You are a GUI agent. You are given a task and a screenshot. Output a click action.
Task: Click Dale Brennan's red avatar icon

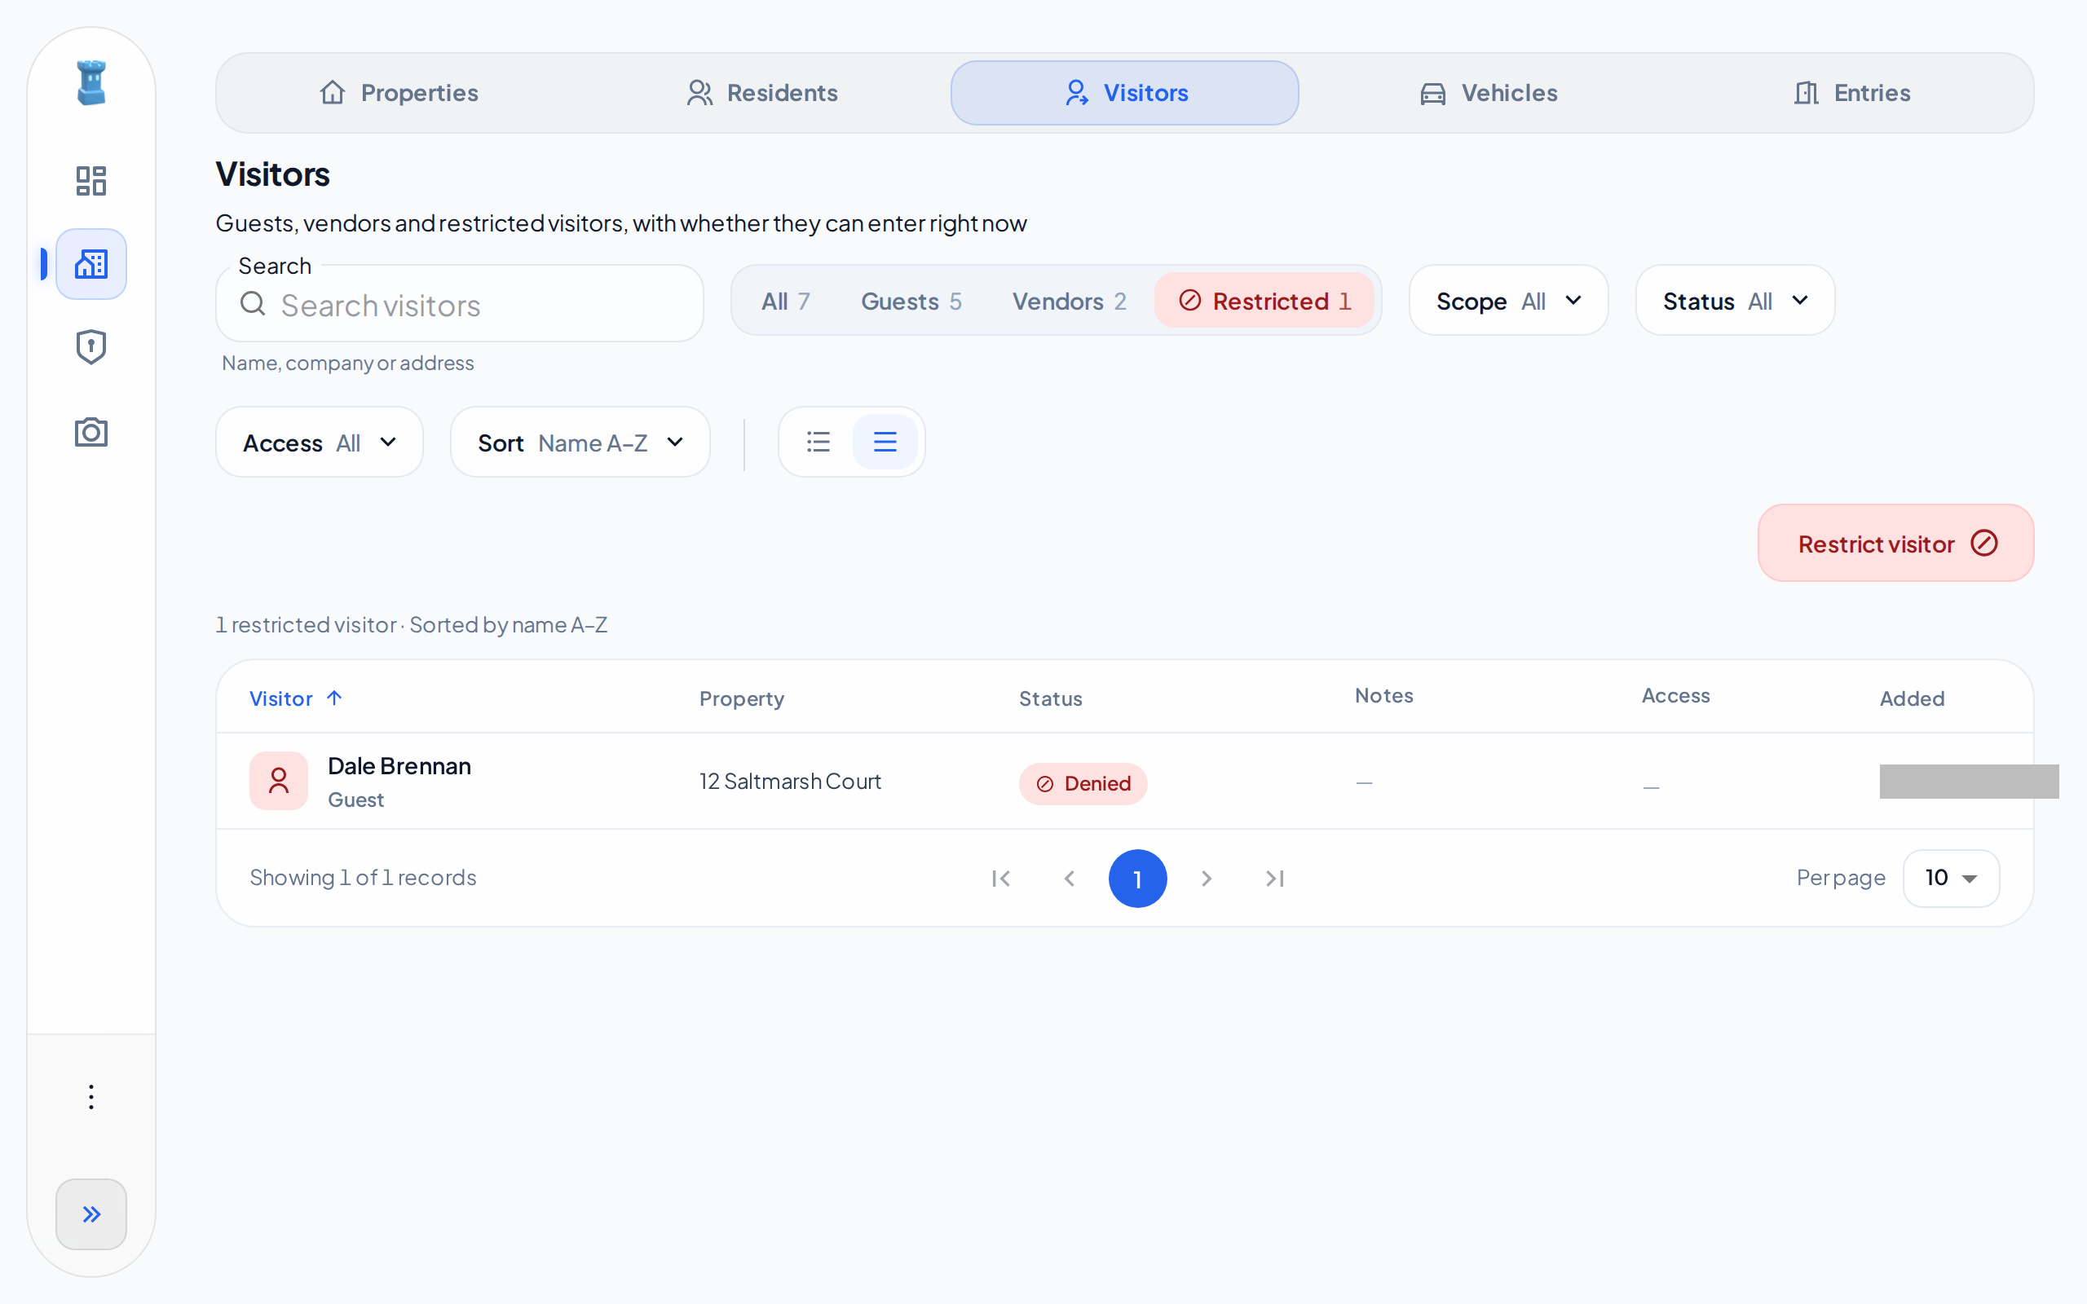(279, 781)
